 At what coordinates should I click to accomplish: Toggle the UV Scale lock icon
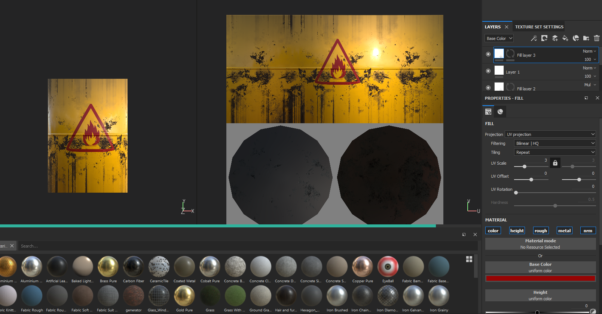555,163
